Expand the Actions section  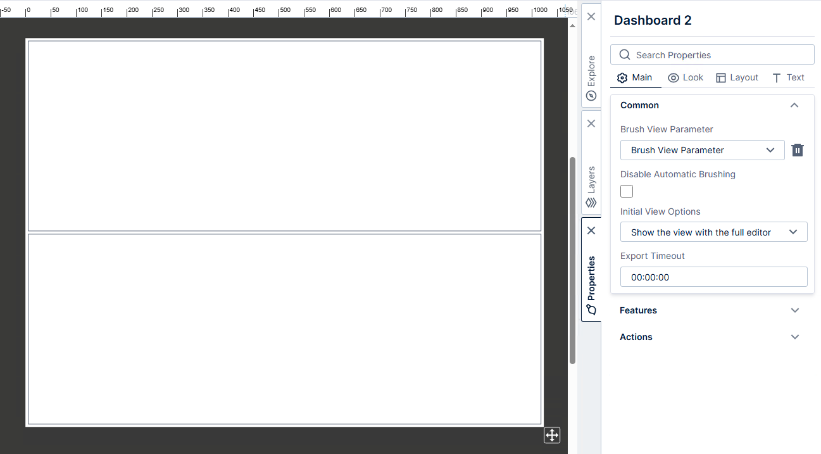(712, 337)
